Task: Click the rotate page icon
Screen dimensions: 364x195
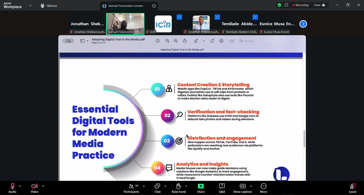Action: point(212,41)
